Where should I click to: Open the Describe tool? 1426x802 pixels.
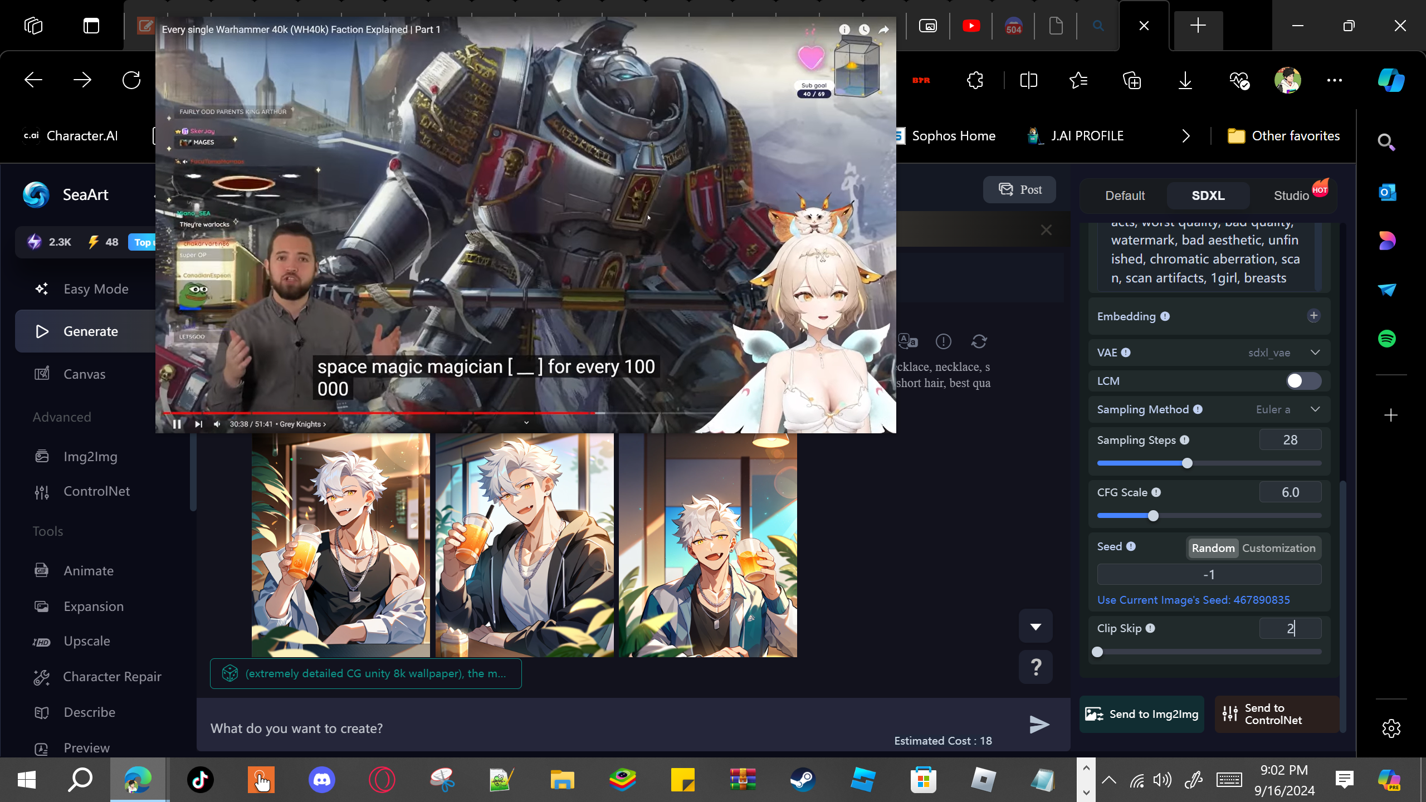click(x=89, y=712)
